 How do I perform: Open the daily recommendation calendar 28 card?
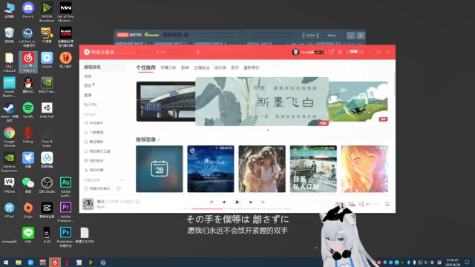[160, 169]
